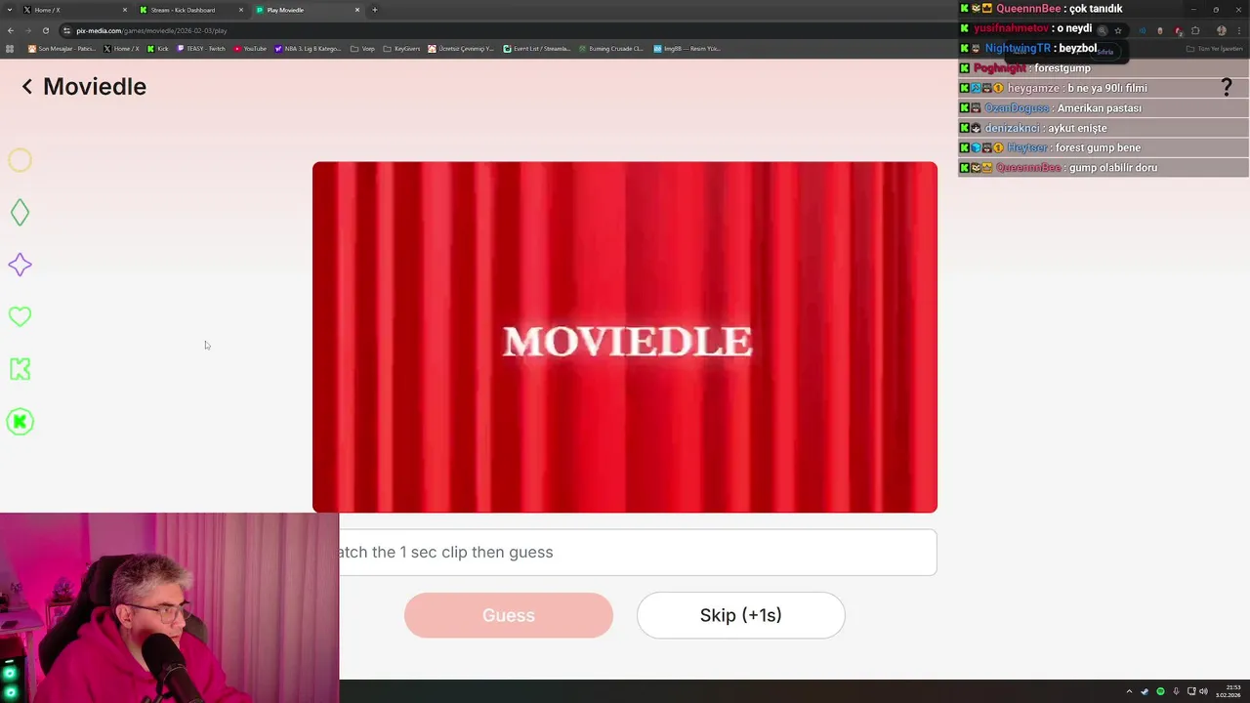The image size is (1250, 703).
Task: Open the Ücretsiz Çevrimiçi bookmark
Action: tap(461, 49)
